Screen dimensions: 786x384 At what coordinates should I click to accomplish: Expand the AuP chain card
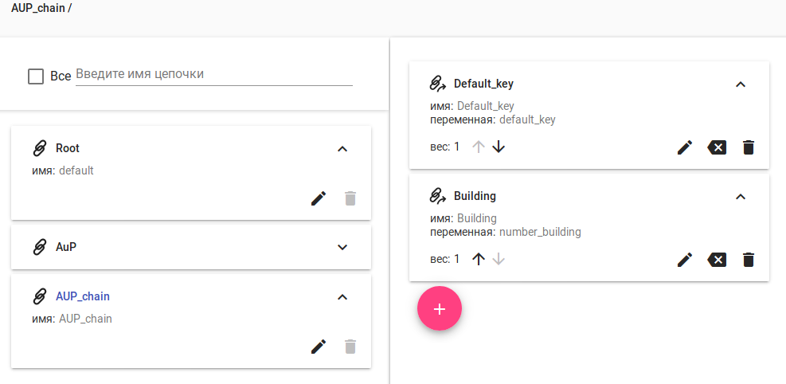pyautogui.click(x=342, y=247)
